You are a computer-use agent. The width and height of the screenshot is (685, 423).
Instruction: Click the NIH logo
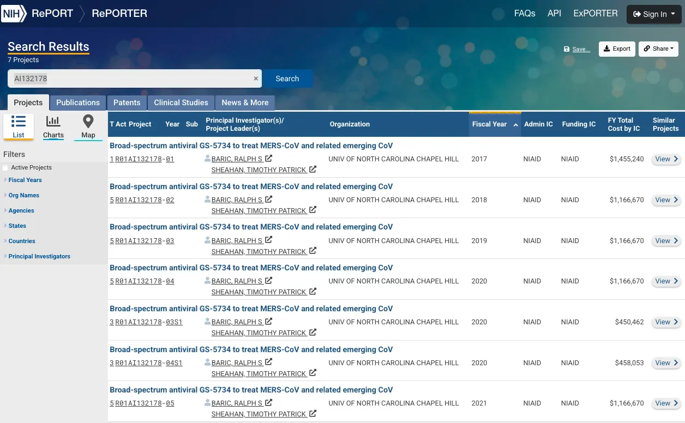(14, 14)
